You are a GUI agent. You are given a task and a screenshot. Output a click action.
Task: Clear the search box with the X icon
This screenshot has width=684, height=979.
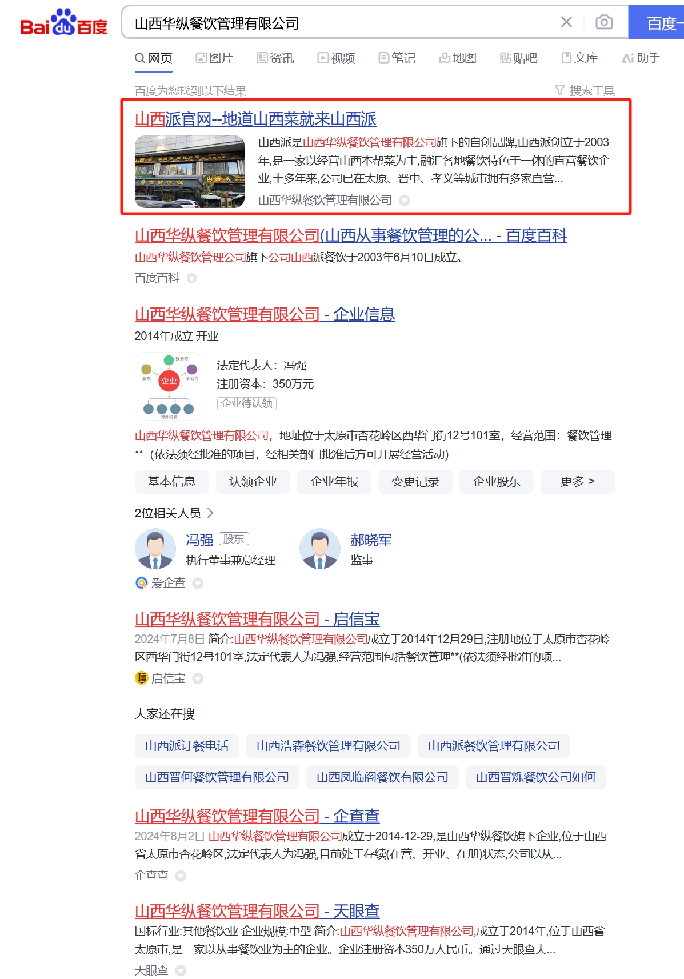(566, 22)
